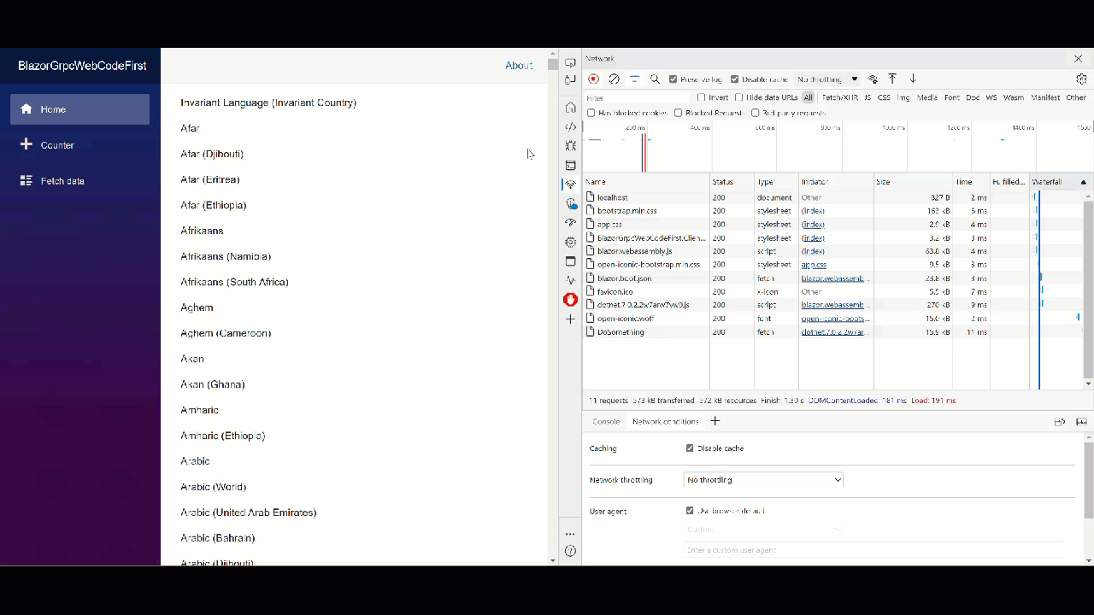Add a drawer tab with plus button
Image resolution: width=1094 pixels, height=615 pixels.
(715, 421)
